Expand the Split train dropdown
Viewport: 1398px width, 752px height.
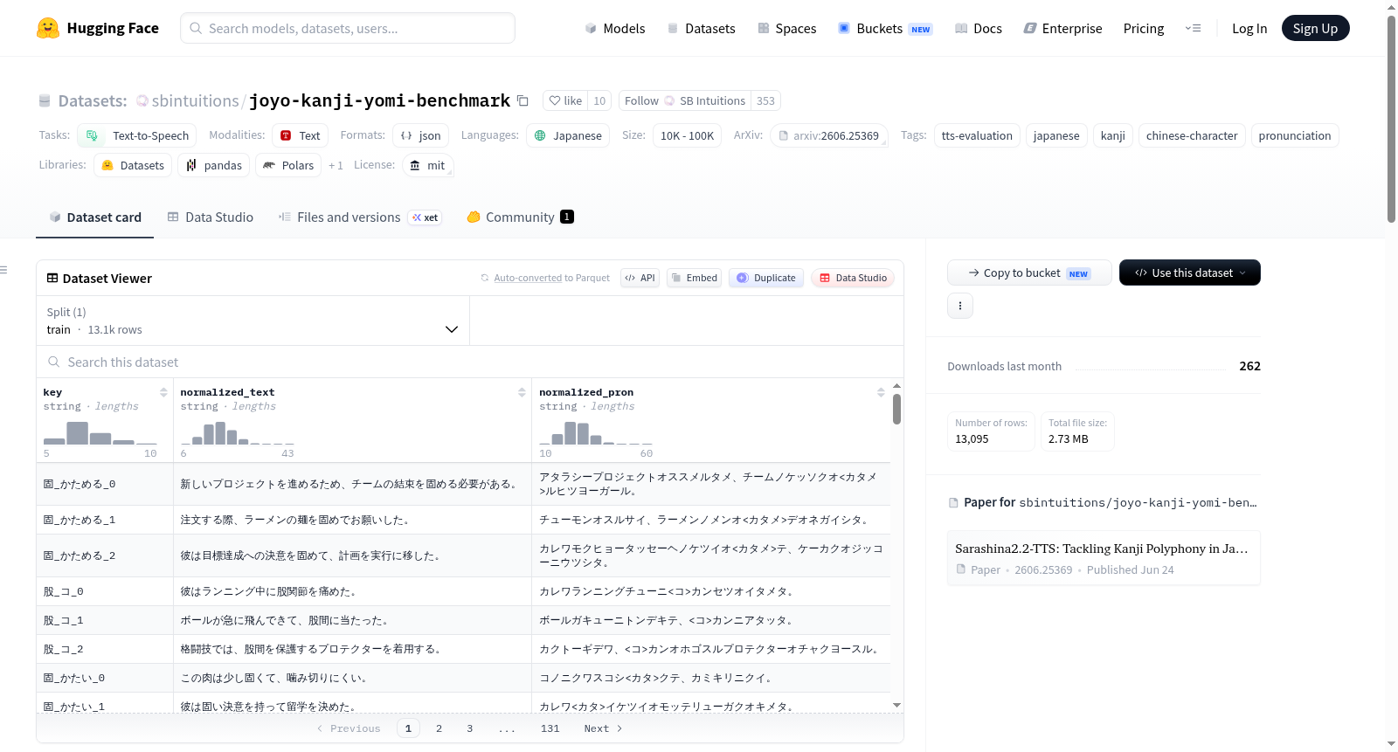point(253,321)
